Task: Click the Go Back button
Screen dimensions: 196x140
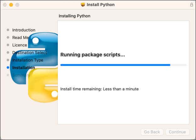Action: coord(152,132)
